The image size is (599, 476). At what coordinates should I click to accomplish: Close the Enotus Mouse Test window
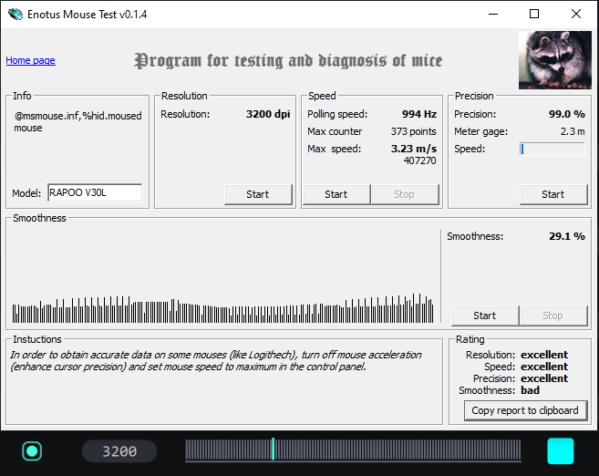point(576,15)
